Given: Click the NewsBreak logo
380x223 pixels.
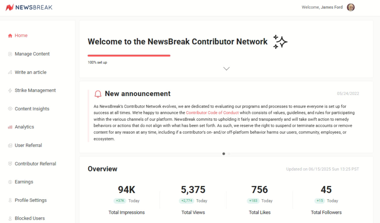Looking at the screenshot, I should click(29, 7).
